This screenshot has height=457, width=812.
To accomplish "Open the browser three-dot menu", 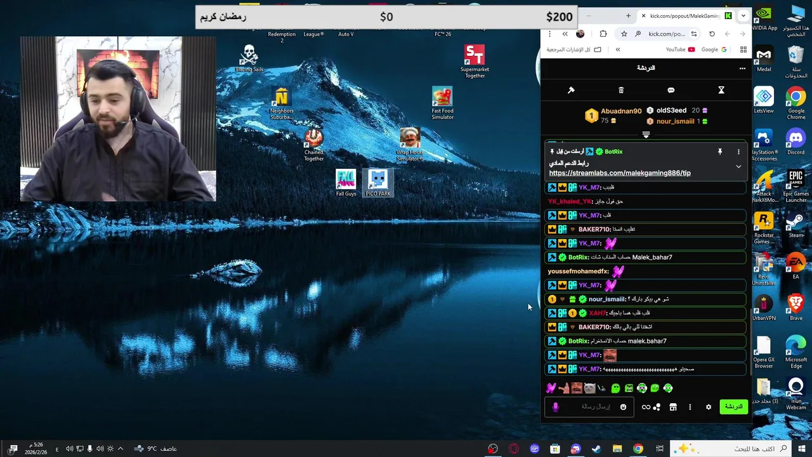I will coord(549,34).
